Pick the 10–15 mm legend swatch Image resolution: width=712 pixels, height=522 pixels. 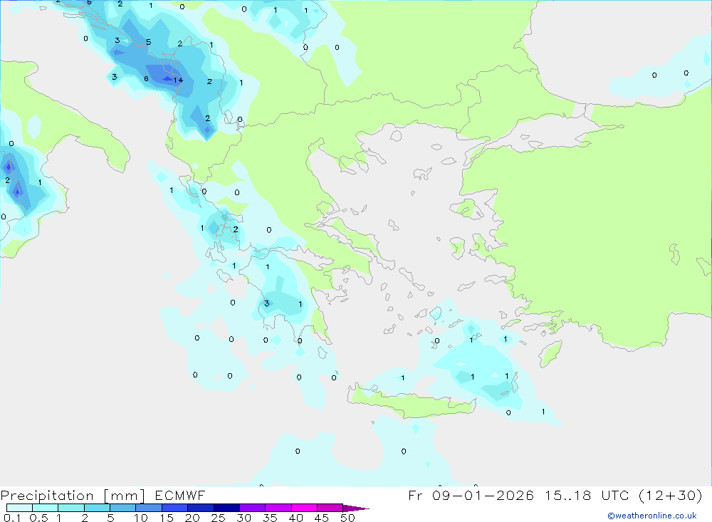(x=149, y=508)
